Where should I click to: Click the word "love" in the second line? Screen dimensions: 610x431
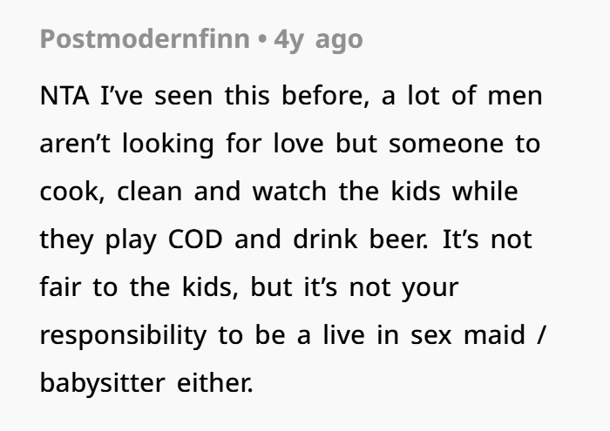click(x=299, y=144)
